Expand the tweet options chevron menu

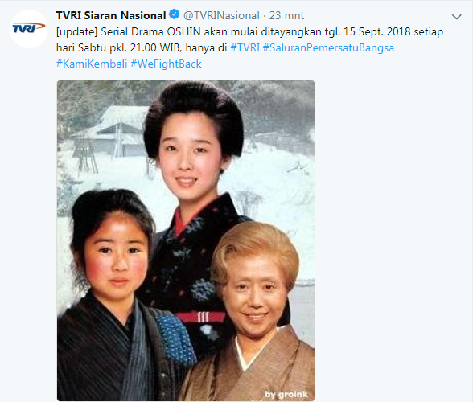click(x=456, y=17)
